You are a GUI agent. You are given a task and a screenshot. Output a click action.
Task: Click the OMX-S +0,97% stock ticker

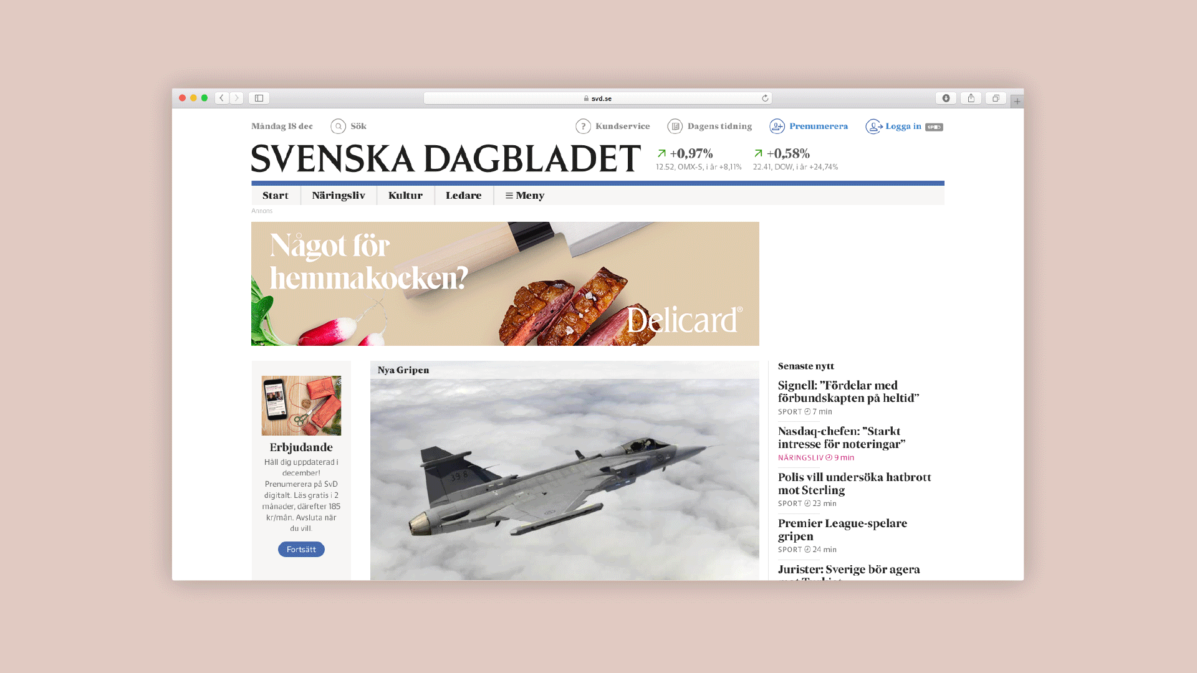point(698,158)
